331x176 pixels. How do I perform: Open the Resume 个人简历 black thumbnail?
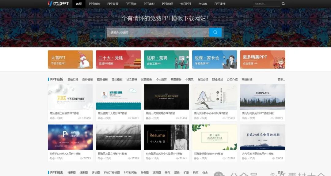[x=166, y=137]
